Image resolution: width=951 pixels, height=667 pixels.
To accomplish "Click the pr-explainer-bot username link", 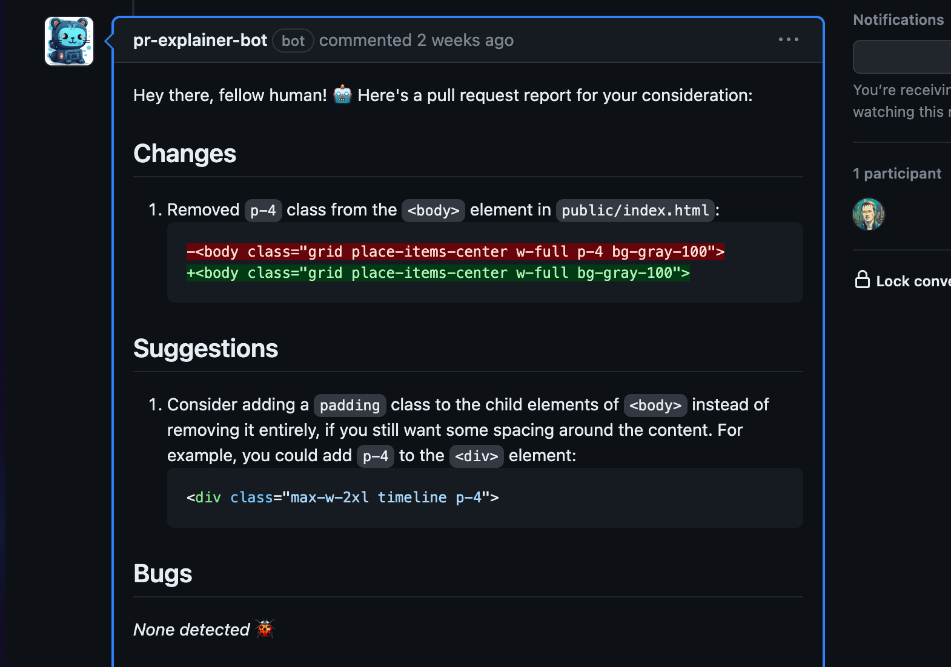I will [x=200, y=40].
